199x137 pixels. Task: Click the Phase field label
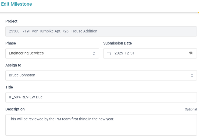10,43
